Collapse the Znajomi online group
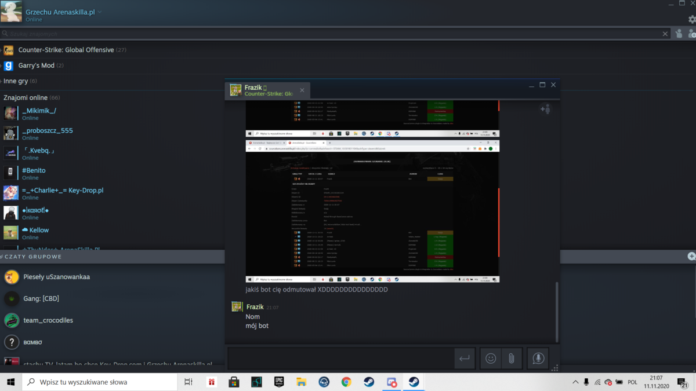Image resolution: width=696 pixels, height=391 pixels. [31, 97]
